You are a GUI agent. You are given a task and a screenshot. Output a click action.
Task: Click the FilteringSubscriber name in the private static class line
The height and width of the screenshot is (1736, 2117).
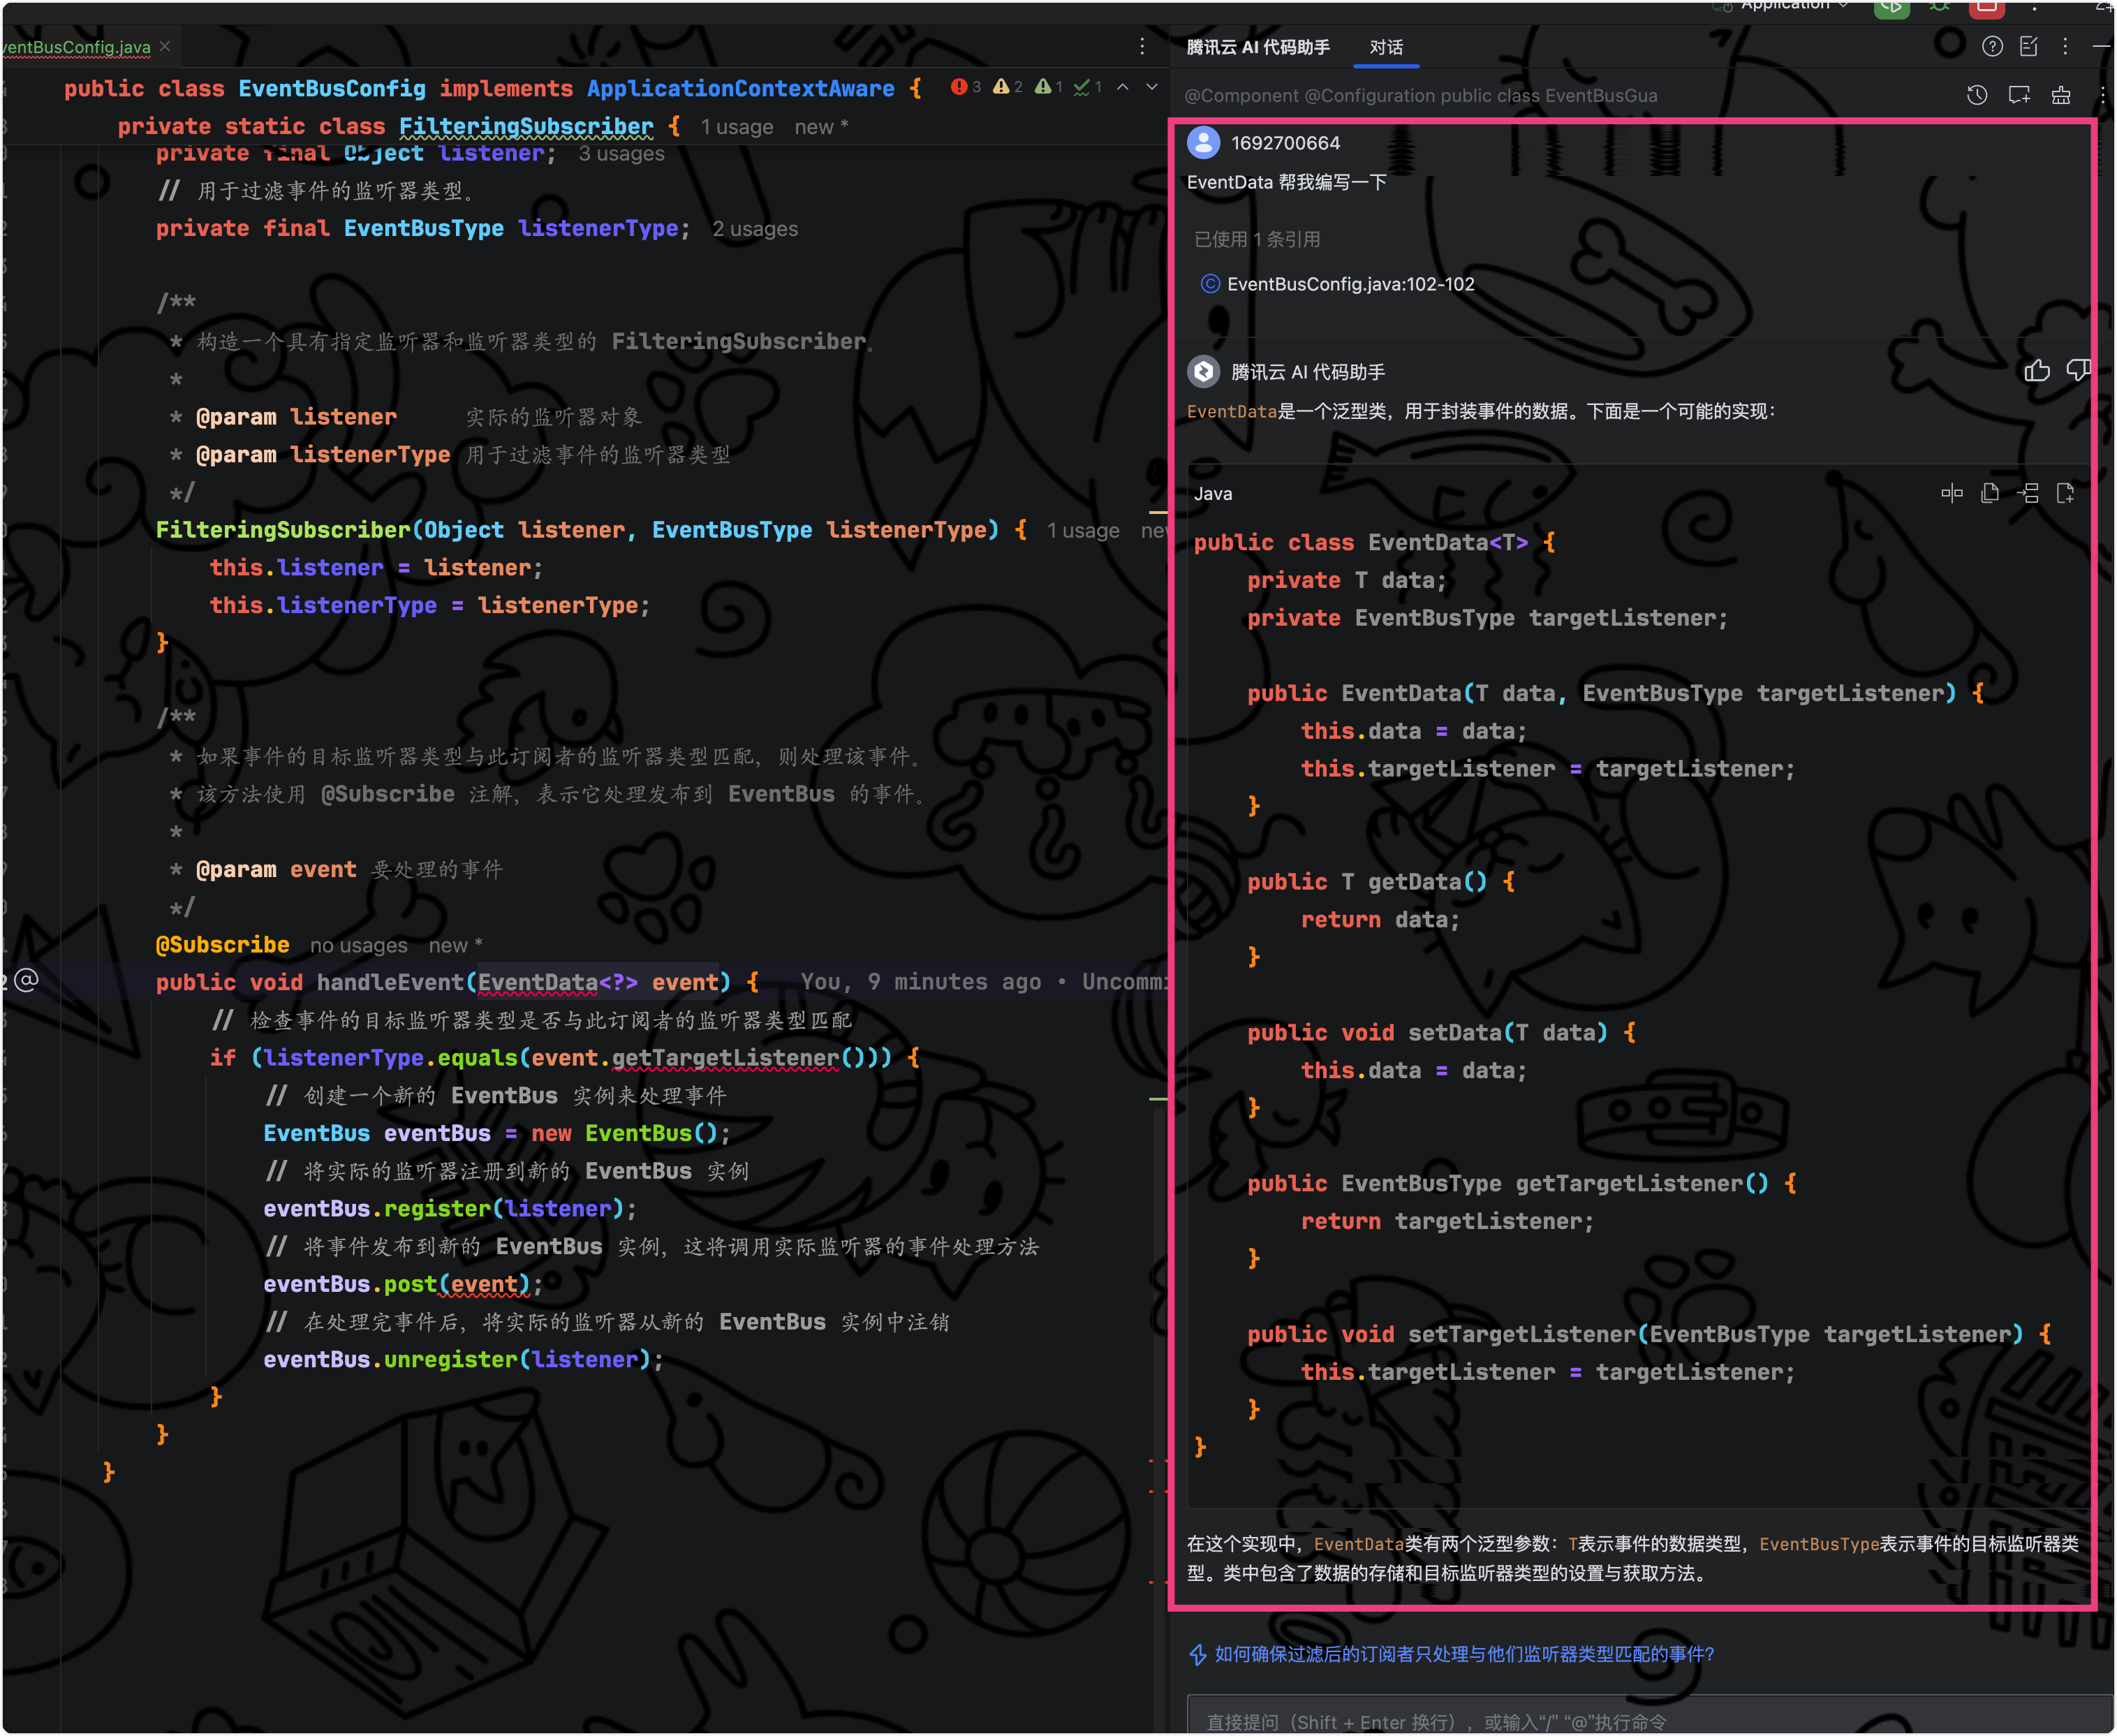(526, 126)
